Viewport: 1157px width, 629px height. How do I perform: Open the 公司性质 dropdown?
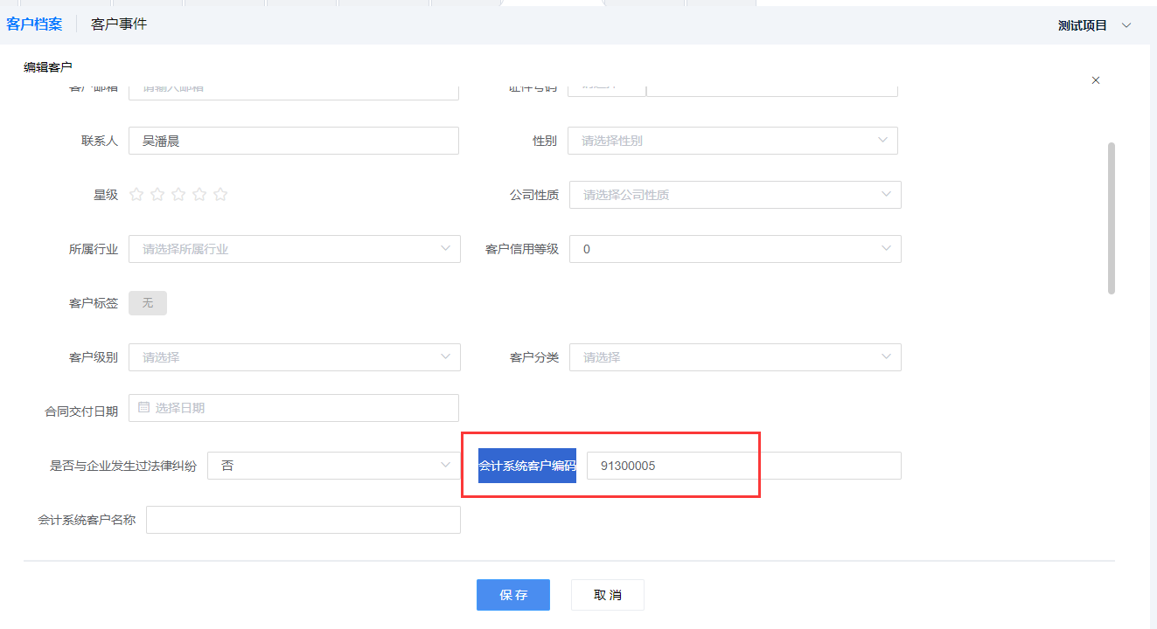point(734,195)
